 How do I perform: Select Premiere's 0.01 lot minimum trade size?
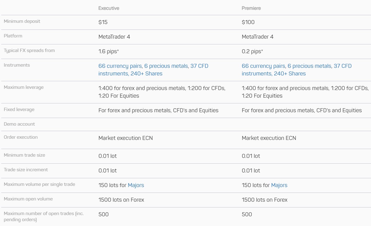tap(251, 156)
